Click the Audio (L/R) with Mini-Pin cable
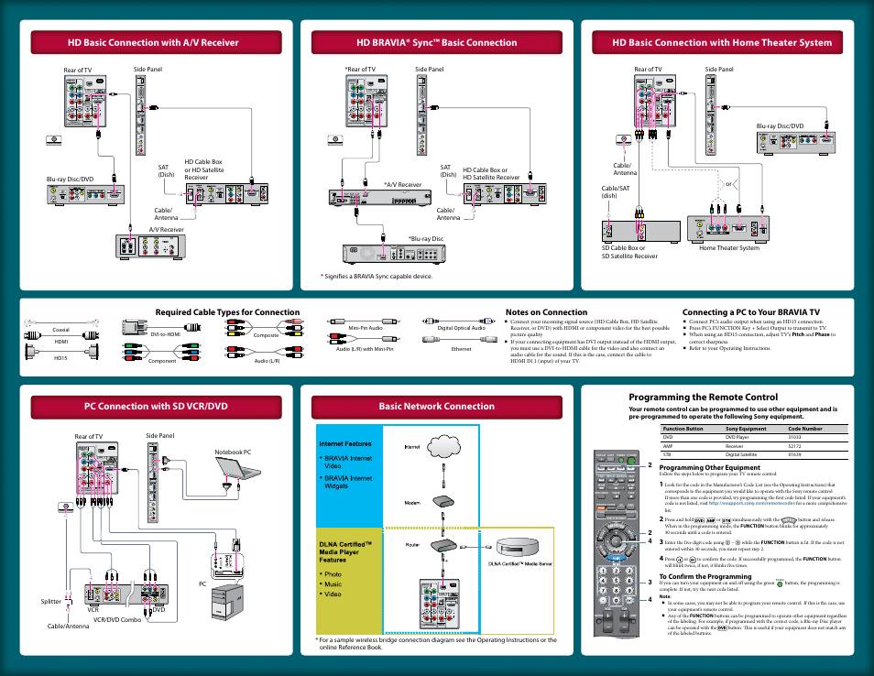 point(364,338)
